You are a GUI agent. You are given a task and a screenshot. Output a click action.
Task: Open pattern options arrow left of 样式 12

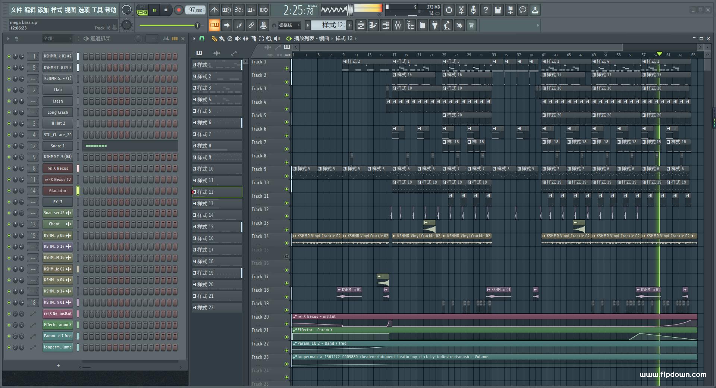(308, 25)
